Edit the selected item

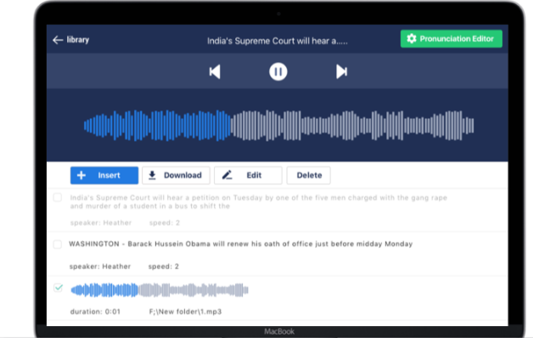point(248,176)
